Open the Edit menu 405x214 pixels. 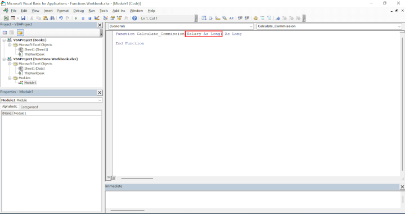tap(24, 11)
